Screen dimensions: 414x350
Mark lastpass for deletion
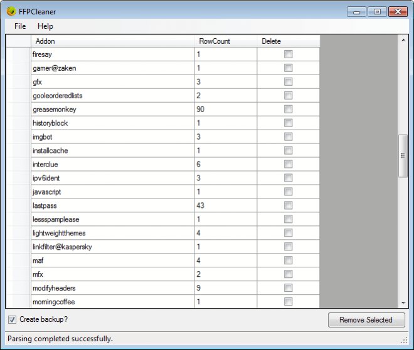click(x=288, y=206)
